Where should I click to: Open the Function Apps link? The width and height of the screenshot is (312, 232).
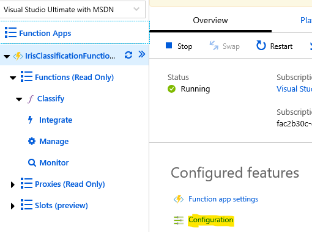(45, 33)
